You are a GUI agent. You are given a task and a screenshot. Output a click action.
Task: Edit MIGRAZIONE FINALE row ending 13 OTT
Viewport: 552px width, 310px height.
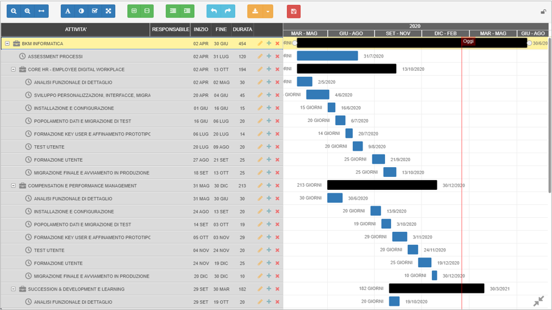[x=260, y=173]
